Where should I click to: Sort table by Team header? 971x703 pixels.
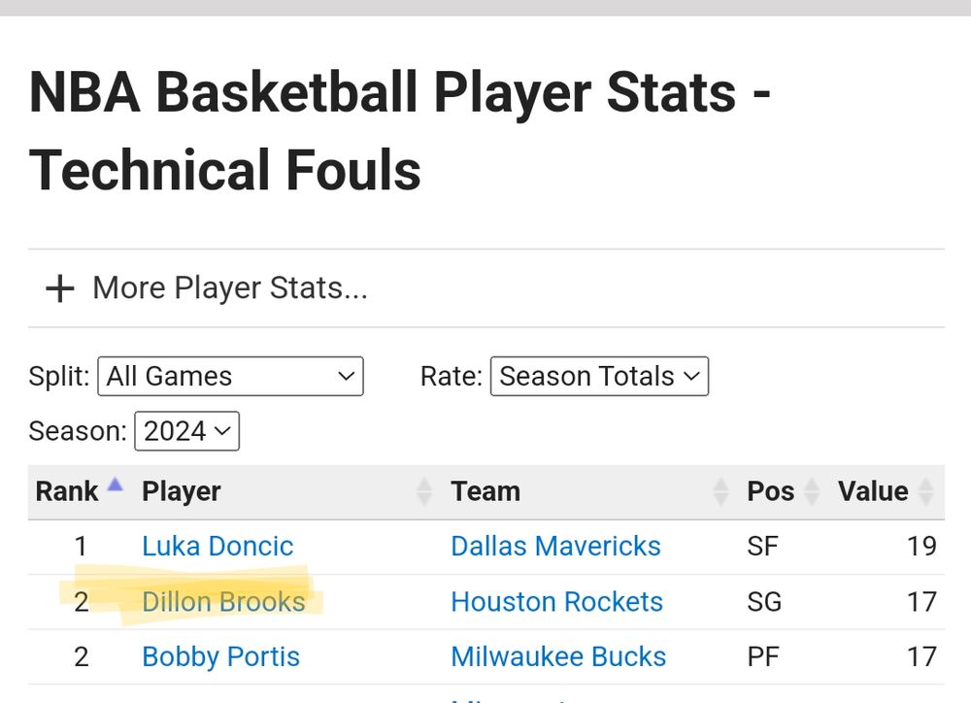pyautogui.click(x=485, y=491)
